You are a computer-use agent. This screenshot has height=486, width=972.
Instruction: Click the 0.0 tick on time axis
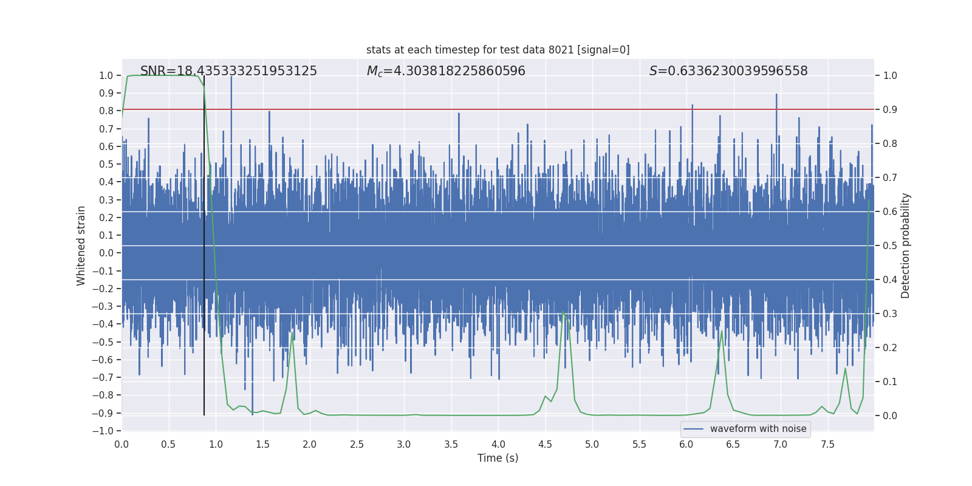(122, 444)
